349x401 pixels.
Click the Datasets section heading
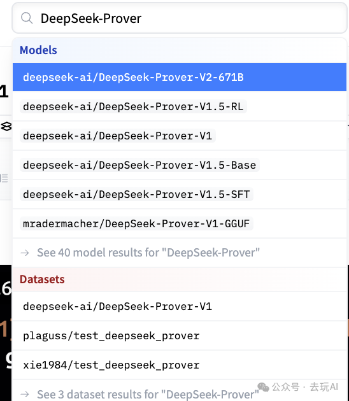pos(42,279)
